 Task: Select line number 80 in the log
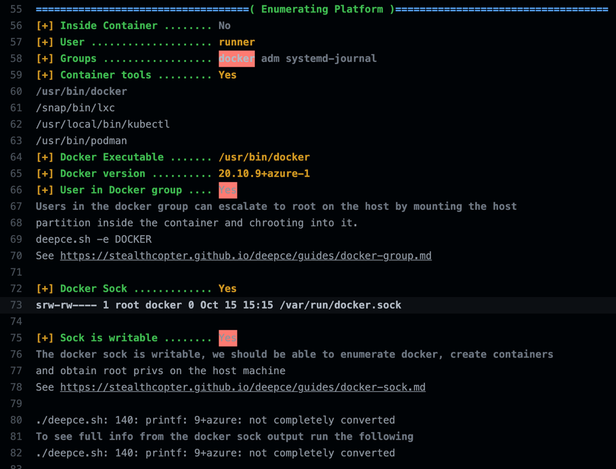pos(16,420)
